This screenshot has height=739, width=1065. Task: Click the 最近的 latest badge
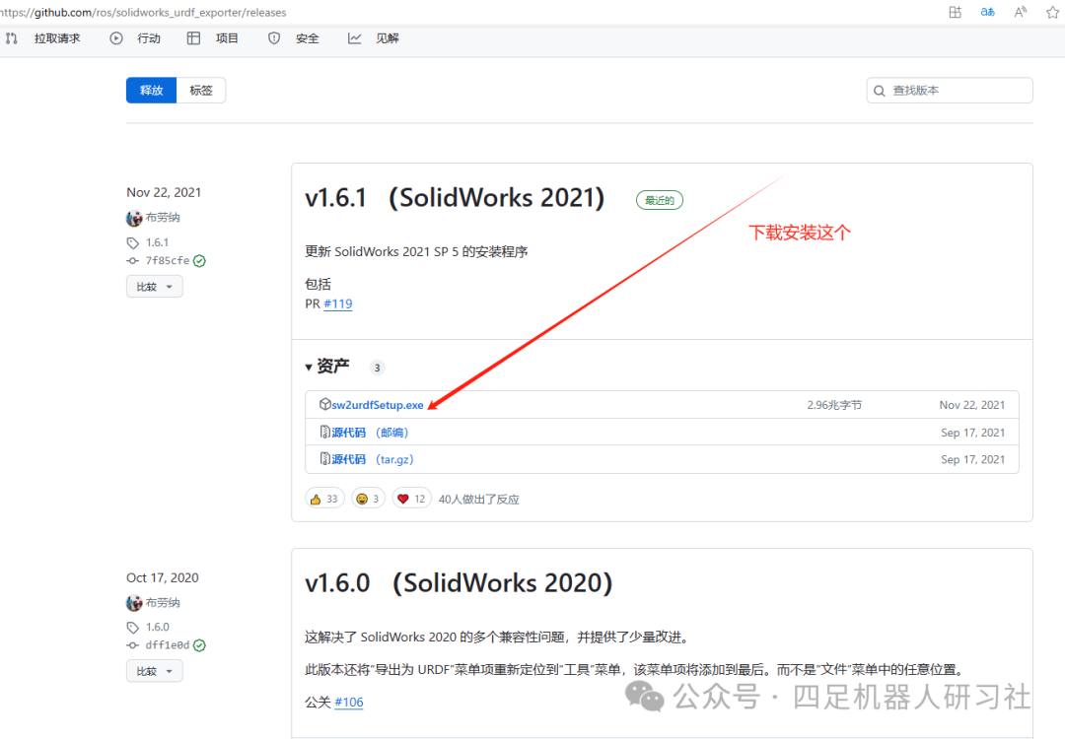(660, 200)
